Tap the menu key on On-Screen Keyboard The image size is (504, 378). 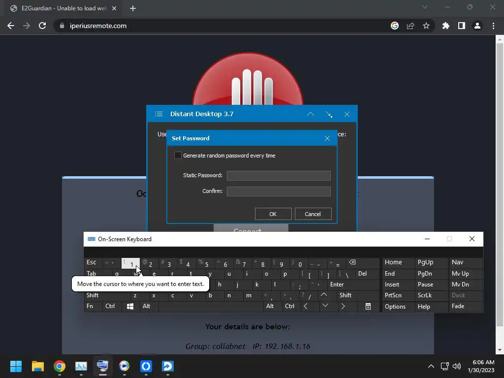(368, 306)
